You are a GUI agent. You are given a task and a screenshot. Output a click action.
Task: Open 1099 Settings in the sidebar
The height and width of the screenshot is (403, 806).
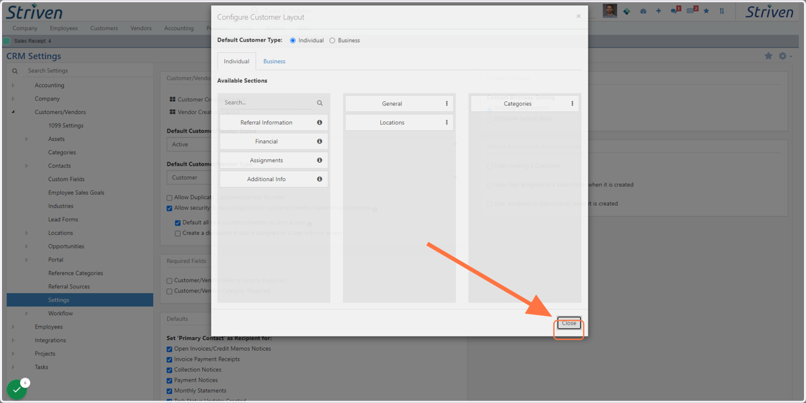pos(66,125)
